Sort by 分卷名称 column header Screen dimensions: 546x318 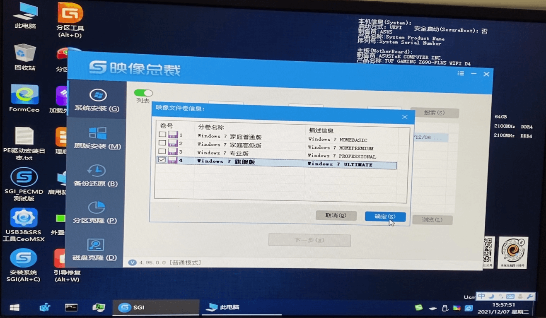pyautogui.click(x=210, y=127)
